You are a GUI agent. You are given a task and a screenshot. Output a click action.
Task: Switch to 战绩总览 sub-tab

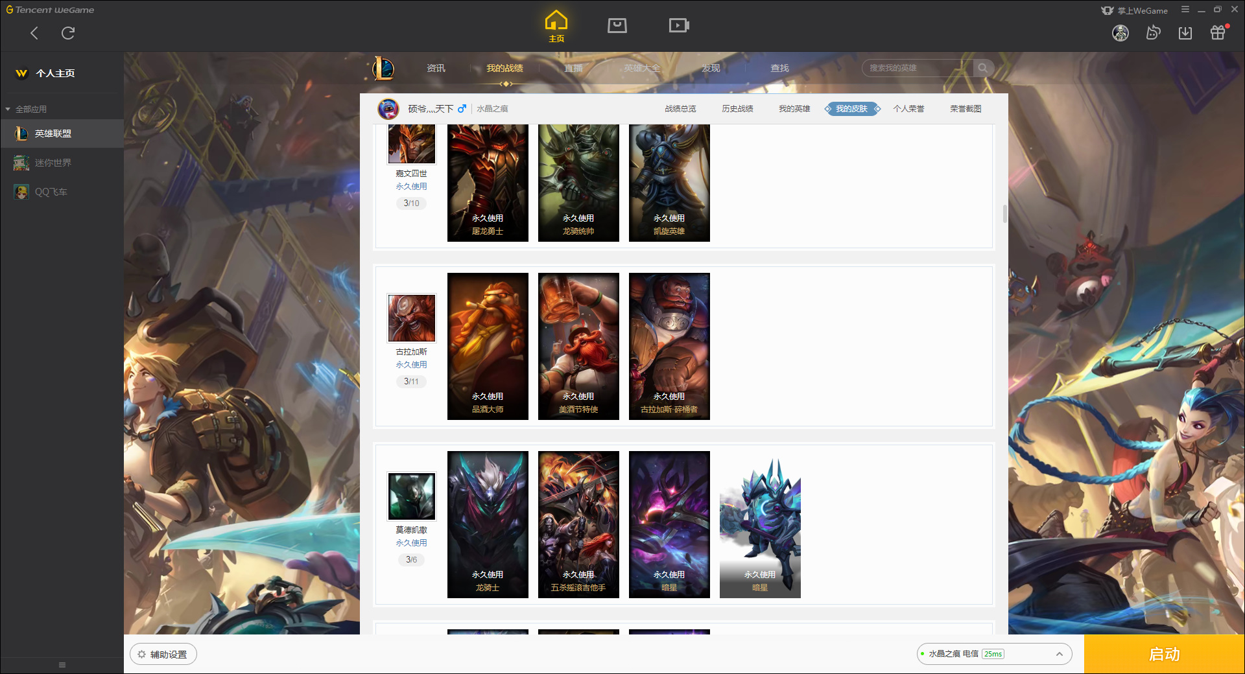680,109
